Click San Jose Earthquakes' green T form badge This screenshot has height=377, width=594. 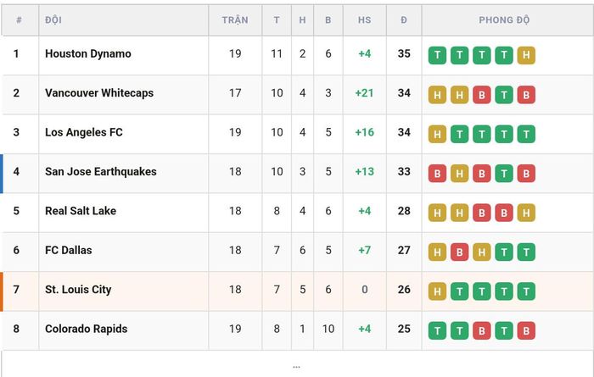tap(504, 173)
